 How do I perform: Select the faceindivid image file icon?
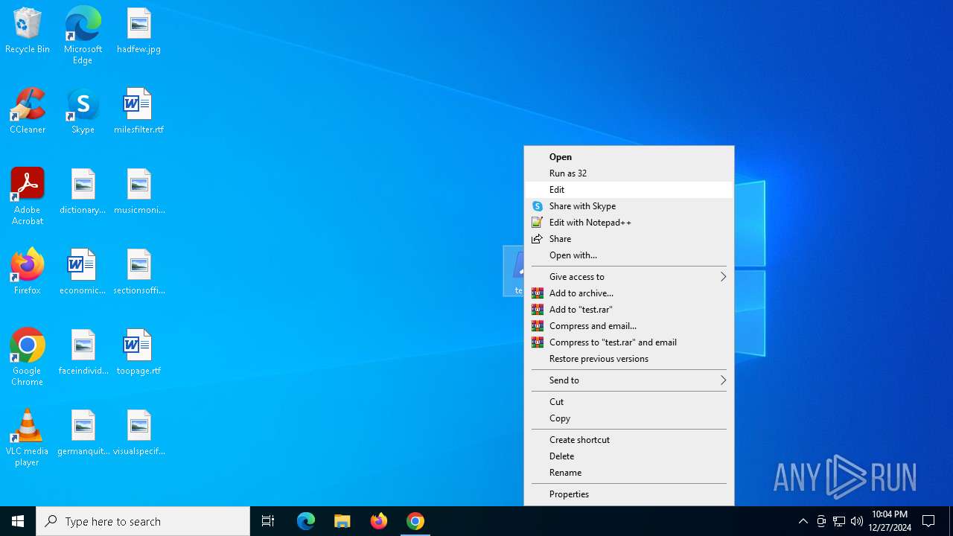coord(83,353)
